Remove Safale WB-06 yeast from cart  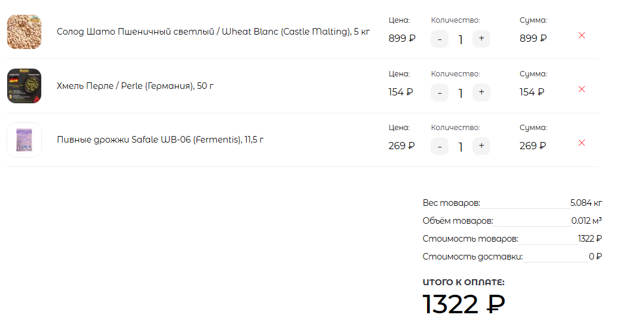tap(582, 143)
